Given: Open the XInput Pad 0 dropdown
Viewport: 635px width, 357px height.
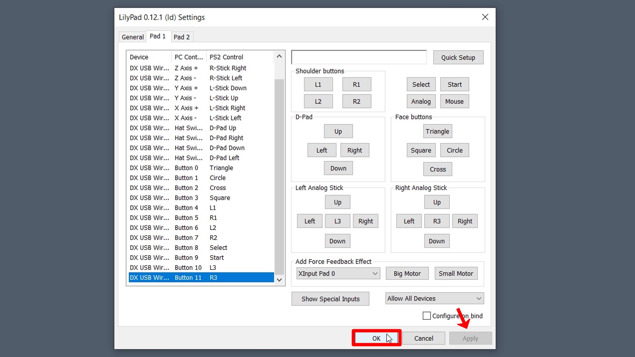Looking at the screenshot, I should tap(338, 274).
